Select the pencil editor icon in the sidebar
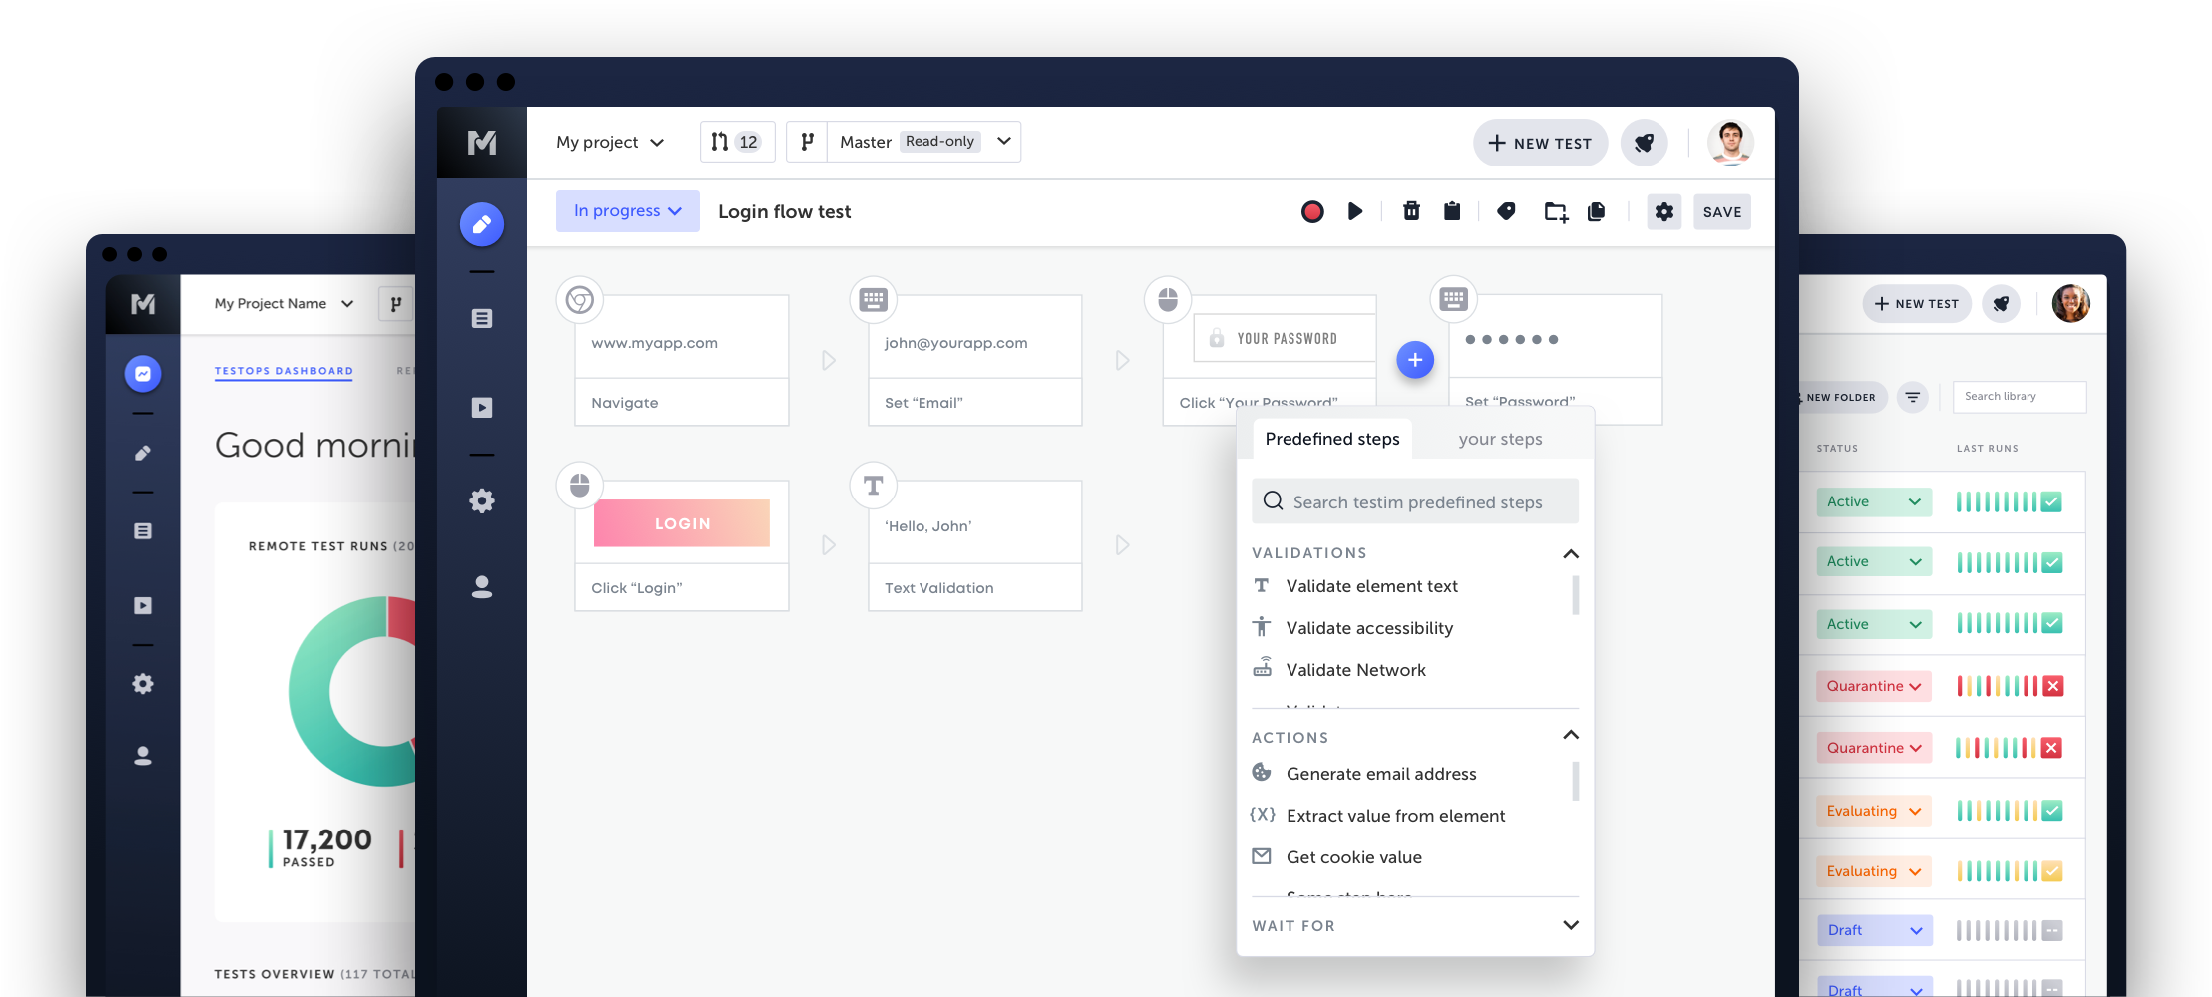This screenshot has width=2212, height=997. [x=482, y=224]
